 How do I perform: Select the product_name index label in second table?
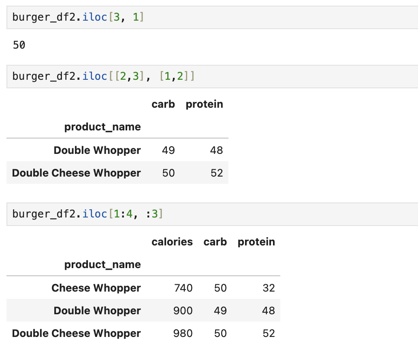[x=102, y=127]
